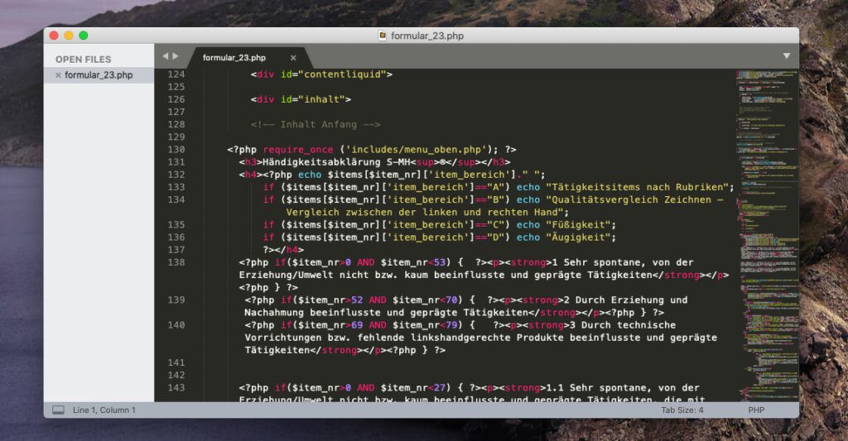
Task: Click the file icon in the window title
Action: 383,36
